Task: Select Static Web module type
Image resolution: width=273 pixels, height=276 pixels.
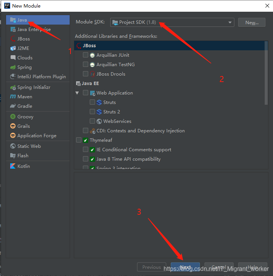Action: pyautogui.click(x=38, y=146)
